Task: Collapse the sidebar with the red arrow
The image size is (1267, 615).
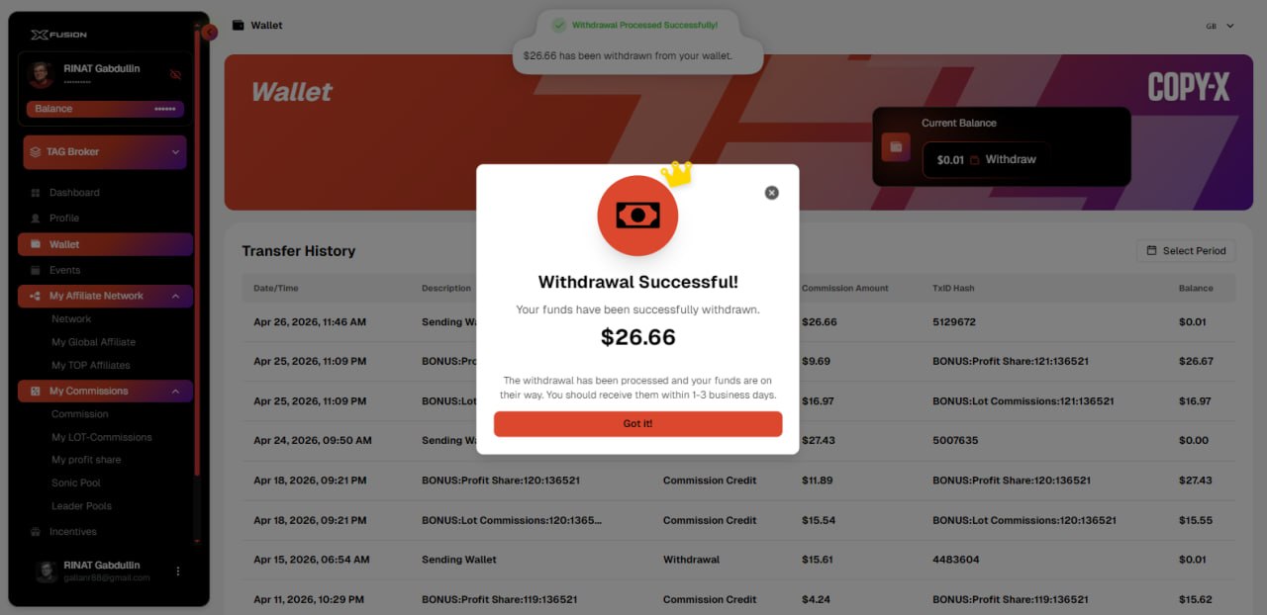Action: pyautogui.click(x=210, y=32)
